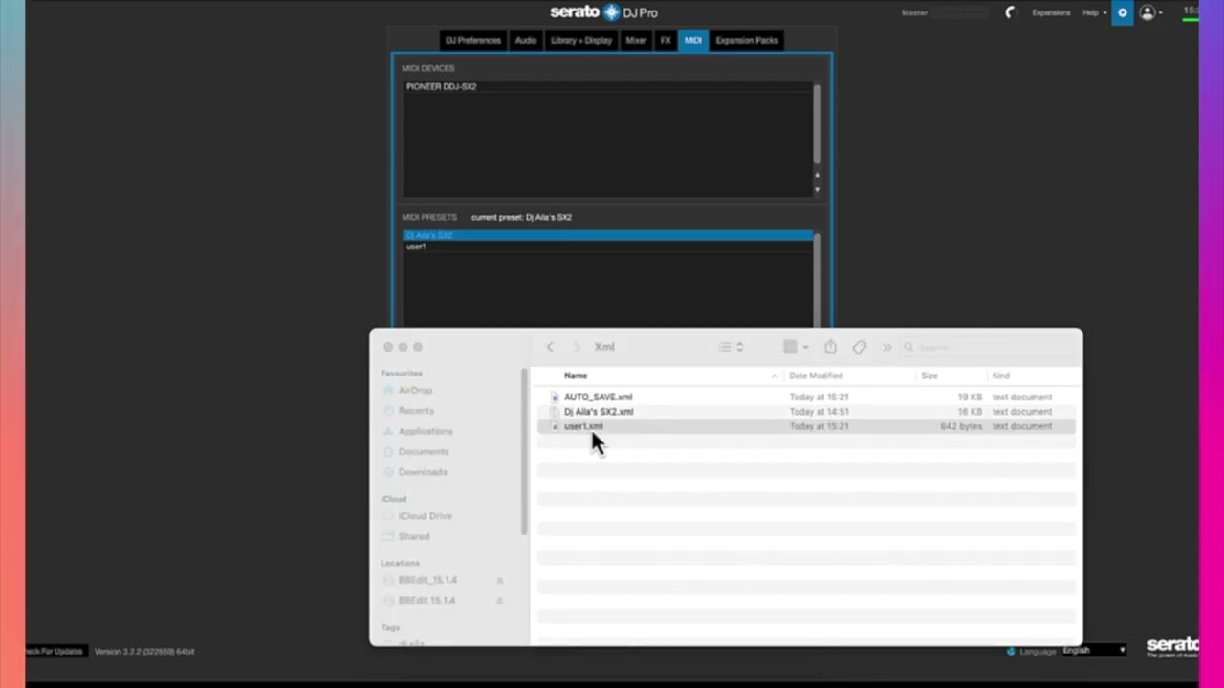The width and height of the screenshot is (1224, 688).
Task: Click the MIDI devices scroll down arrow
Action: pos(817,189)
